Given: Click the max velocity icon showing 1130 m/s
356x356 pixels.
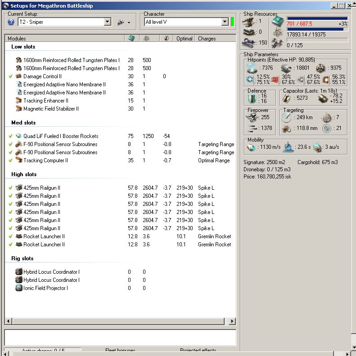Looking at the screenshot, I should 251,147.
